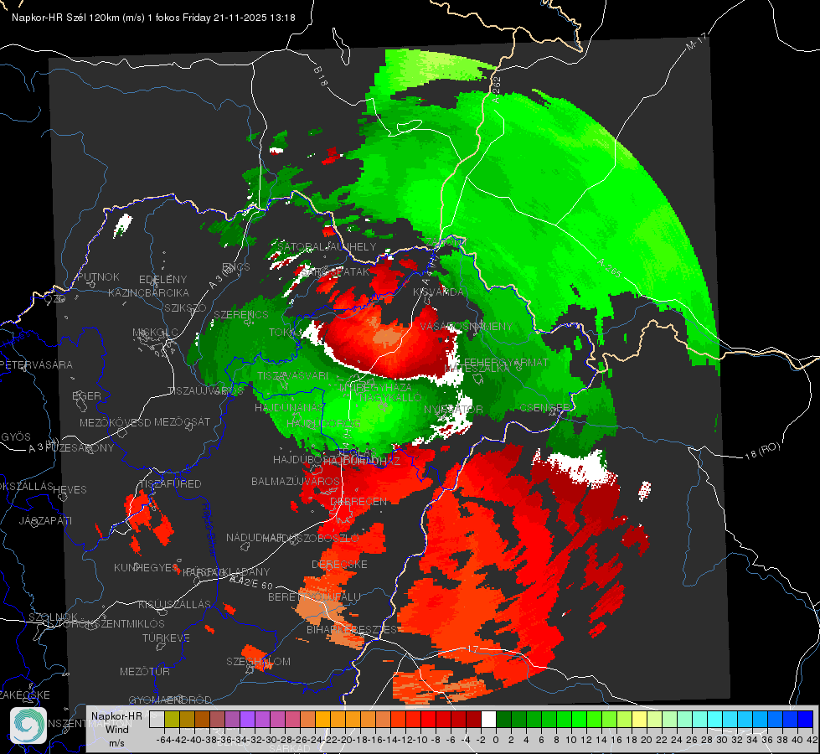Click the swirl logo icon in corner

pos(28,726)
